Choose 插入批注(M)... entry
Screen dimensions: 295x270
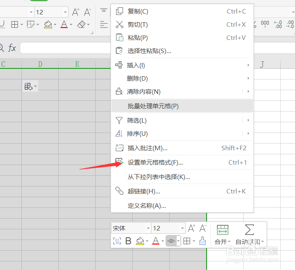[x=182, y=148]
